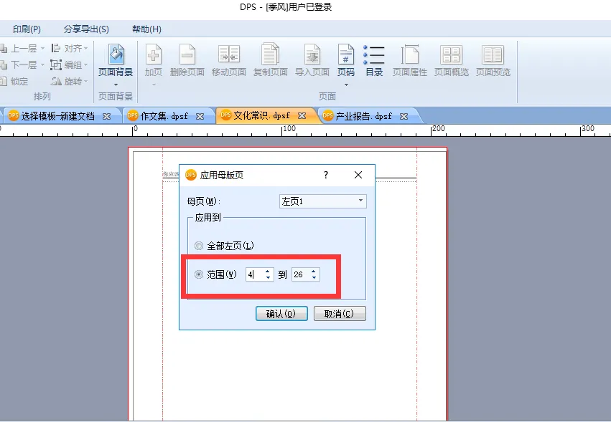Open the 对齐 align tool
The height and width of the screenshot is (422, 611).
coord(70,49)
